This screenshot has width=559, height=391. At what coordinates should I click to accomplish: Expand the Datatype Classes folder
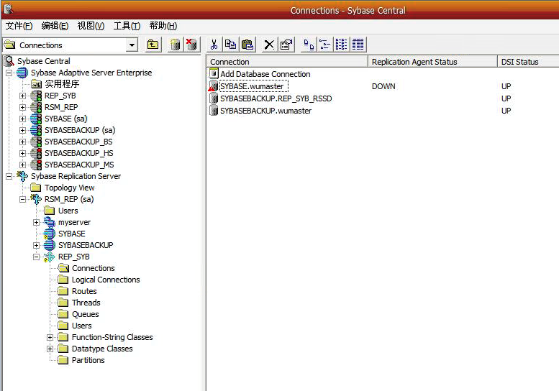50,349
